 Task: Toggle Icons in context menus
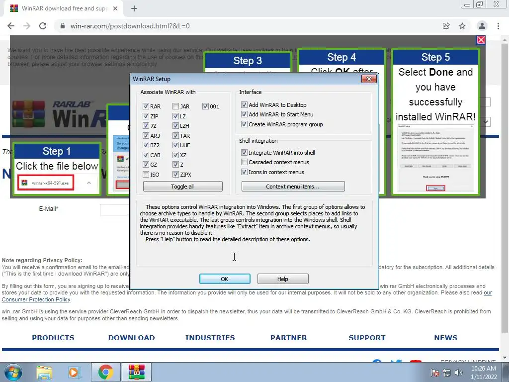[244, 172]
